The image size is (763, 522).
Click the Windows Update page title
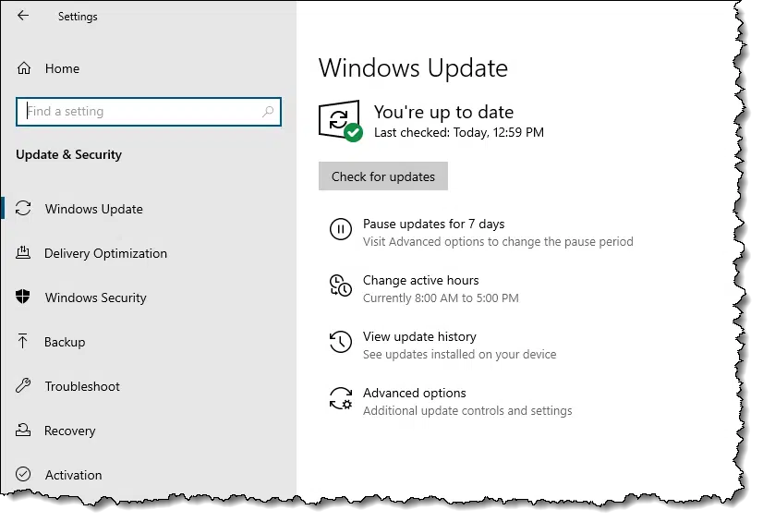(413, 67)
